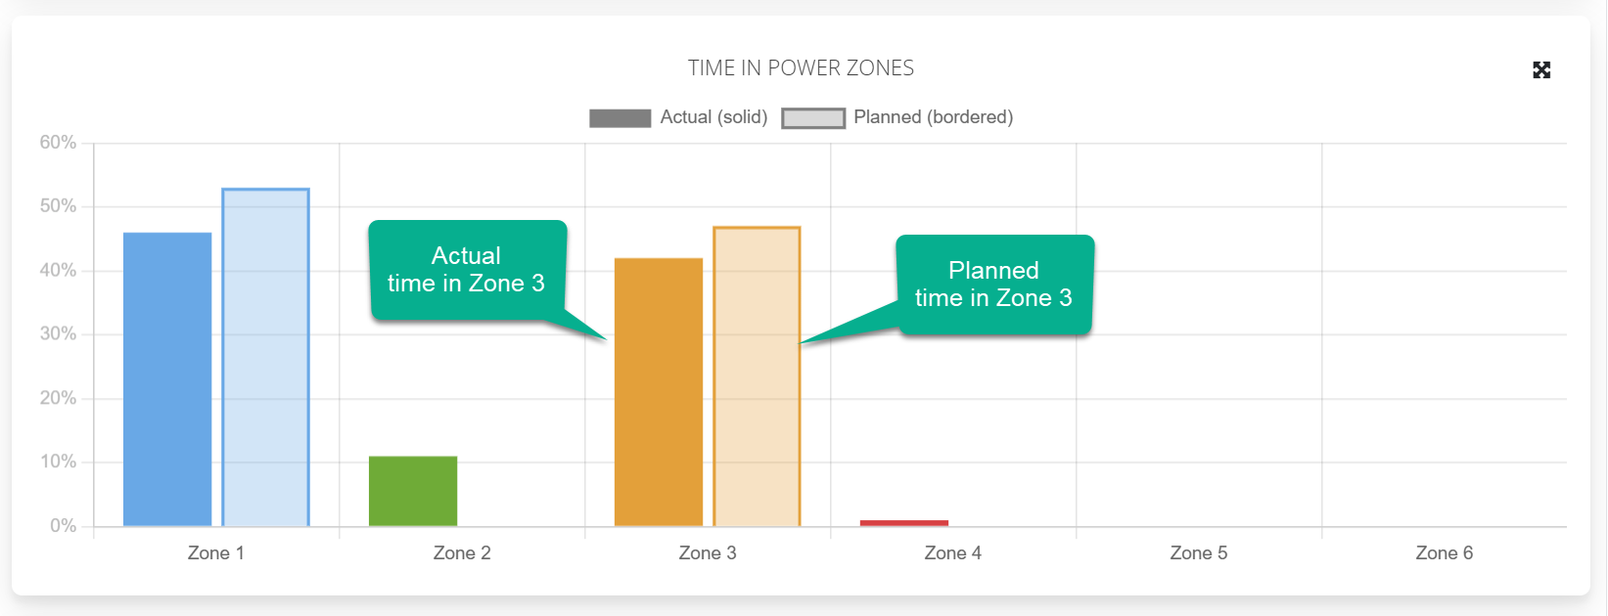The width and height of the screenshot is (1608, 616).
Task: Click the Planned (bordered) legend label
Action: [933, 117]
